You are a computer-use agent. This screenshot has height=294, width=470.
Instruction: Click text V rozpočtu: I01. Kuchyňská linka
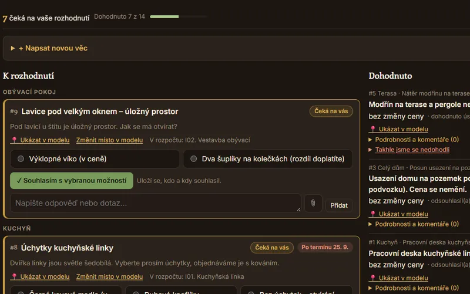coord(197,276)
